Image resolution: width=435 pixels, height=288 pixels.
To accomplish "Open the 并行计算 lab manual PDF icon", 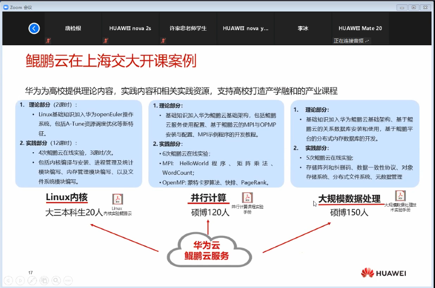I will 247,198.
